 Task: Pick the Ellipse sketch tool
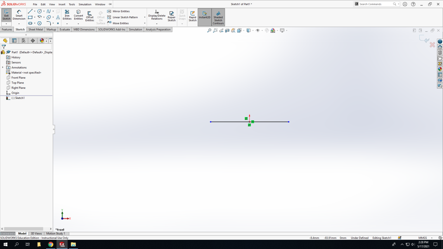[49, 17]
